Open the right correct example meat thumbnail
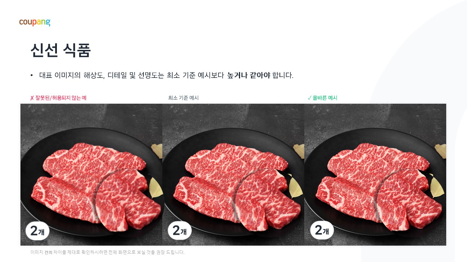467x262 pixels. click(375, 175)
